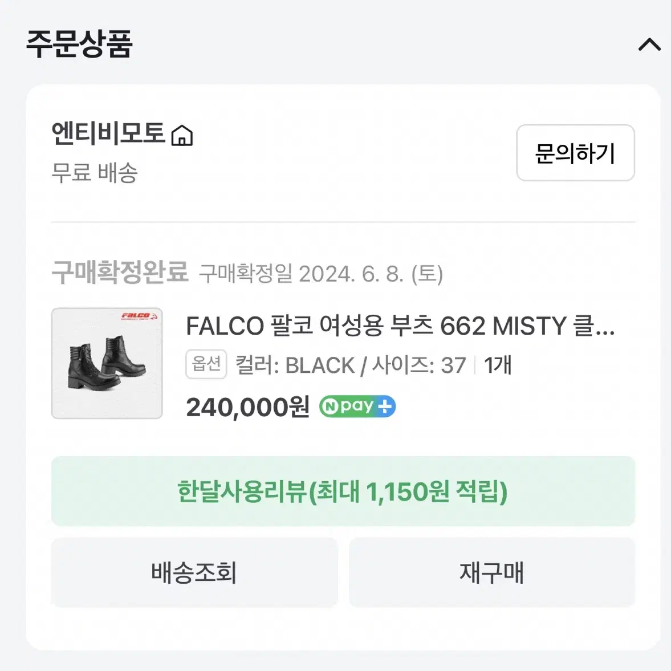Check delivery with the 배송조회 button
Viewport: 671px width, 671px height.
[194, 572]
